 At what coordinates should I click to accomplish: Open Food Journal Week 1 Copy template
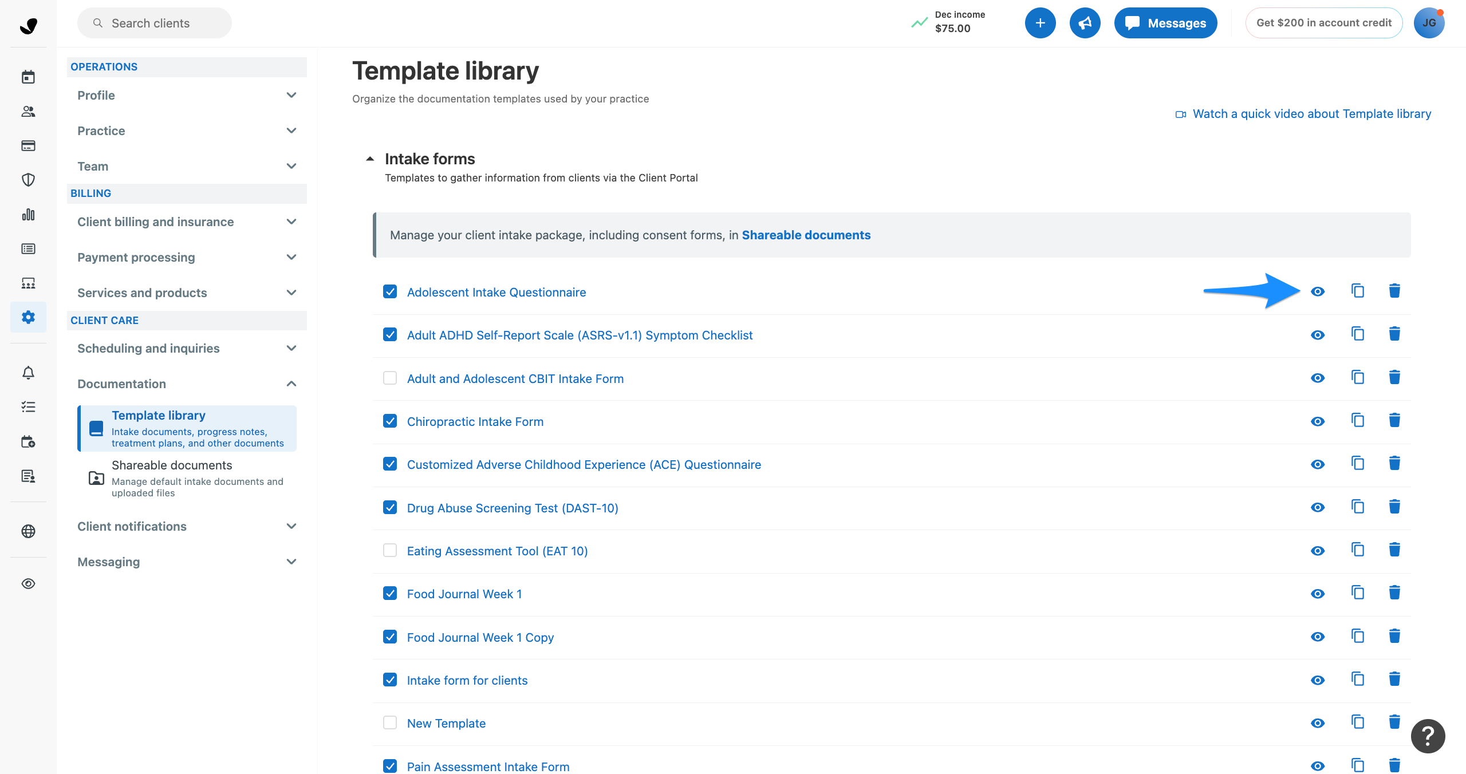(480, 637)
